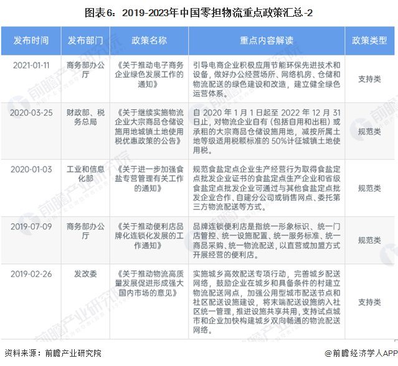Image resolution: width=398 pixels, height=366 pixels.
Task: Click the date cell 2019-07-09
Action: [31, 227]
